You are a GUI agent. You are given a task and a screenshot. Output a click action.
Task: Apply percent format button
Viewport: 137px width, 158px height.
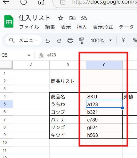pos(135,40)
